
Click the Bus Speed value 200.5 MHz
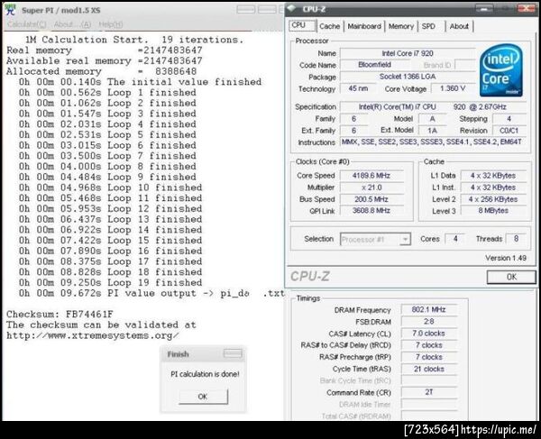371,199
